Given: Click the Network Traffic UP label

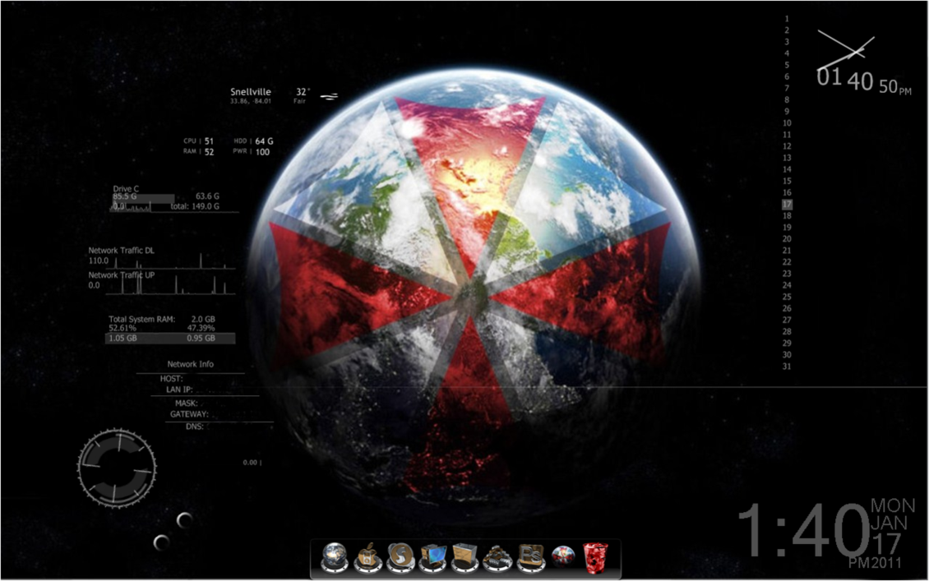Looking at the screenshot, I should pyautogui.click(x=122, y=274).
